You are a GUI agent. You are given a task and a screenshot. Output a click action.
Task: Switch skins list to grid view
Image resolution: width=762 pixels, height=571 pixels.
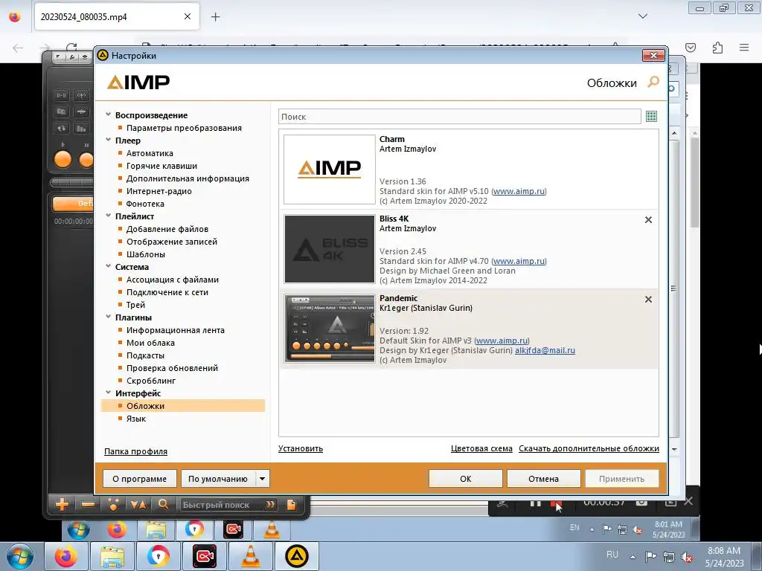pyautogui.click(x=651, y=117)
